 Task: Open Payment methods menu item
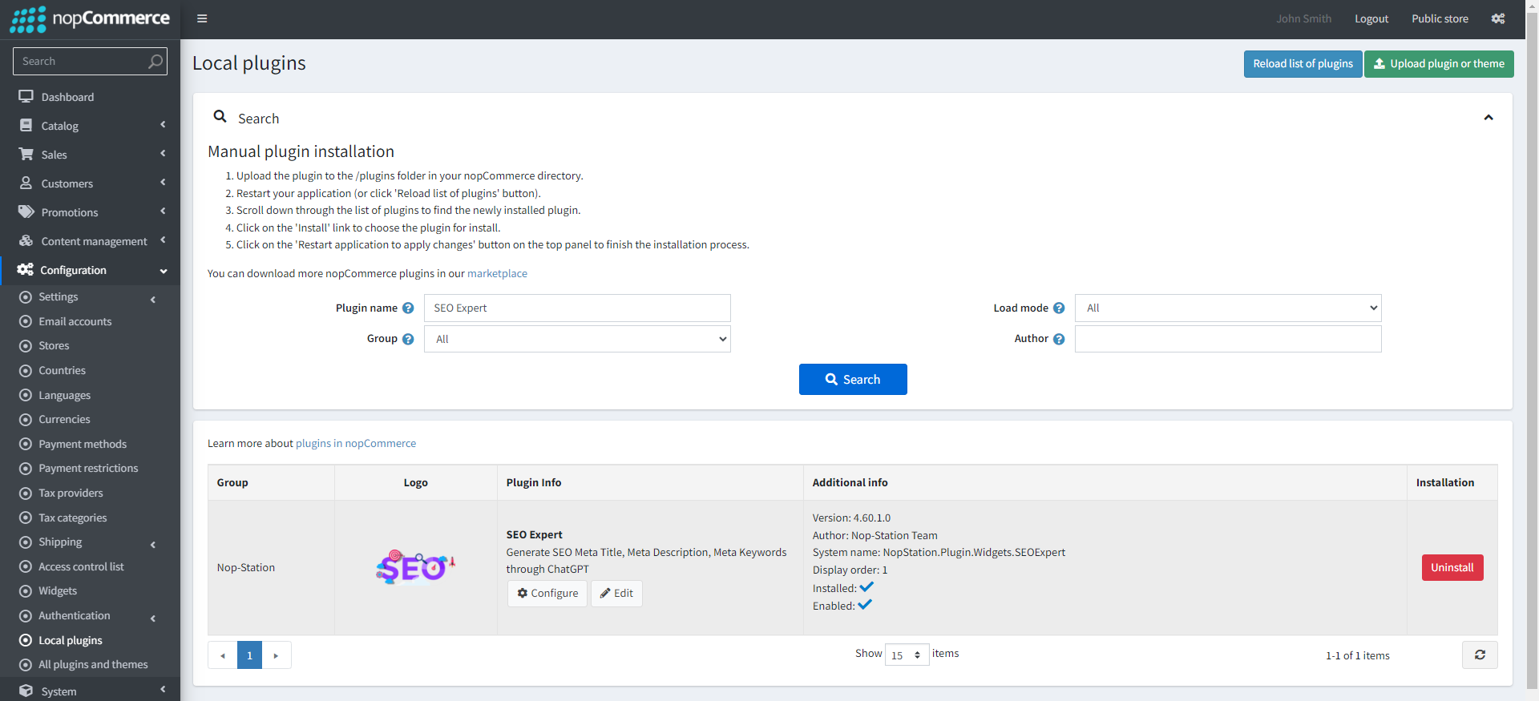[83, 444]
